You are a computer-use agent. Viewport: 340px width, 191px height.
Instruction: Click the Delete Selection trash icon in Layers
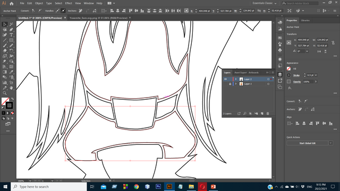(268, 114)
